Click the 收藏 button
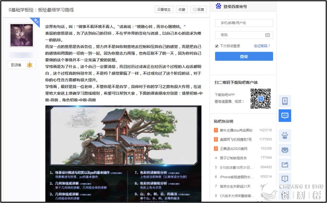This screenshot has height=203, width=327. [182, 10]
